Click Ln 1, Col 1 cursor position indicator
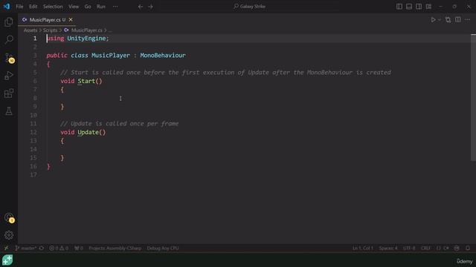476x267 pixels. (x=362, y=248)
